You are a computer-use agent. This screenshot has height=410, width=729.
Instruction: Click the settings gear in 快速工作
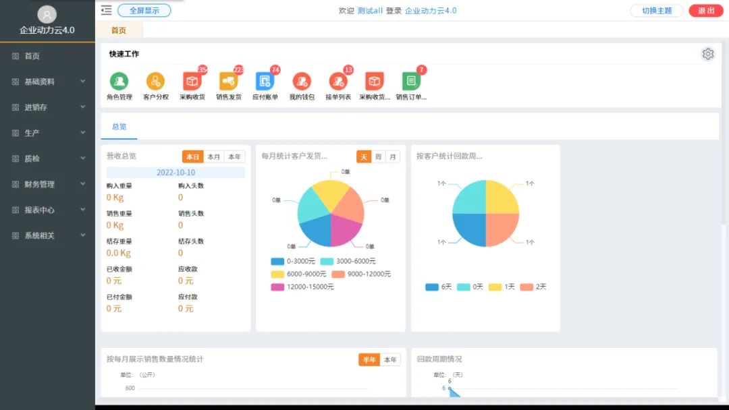(x=707, y=54)
